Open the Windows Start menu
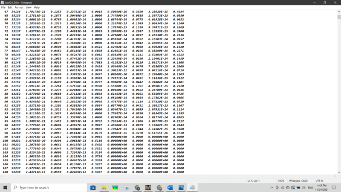 pos(6,187)
